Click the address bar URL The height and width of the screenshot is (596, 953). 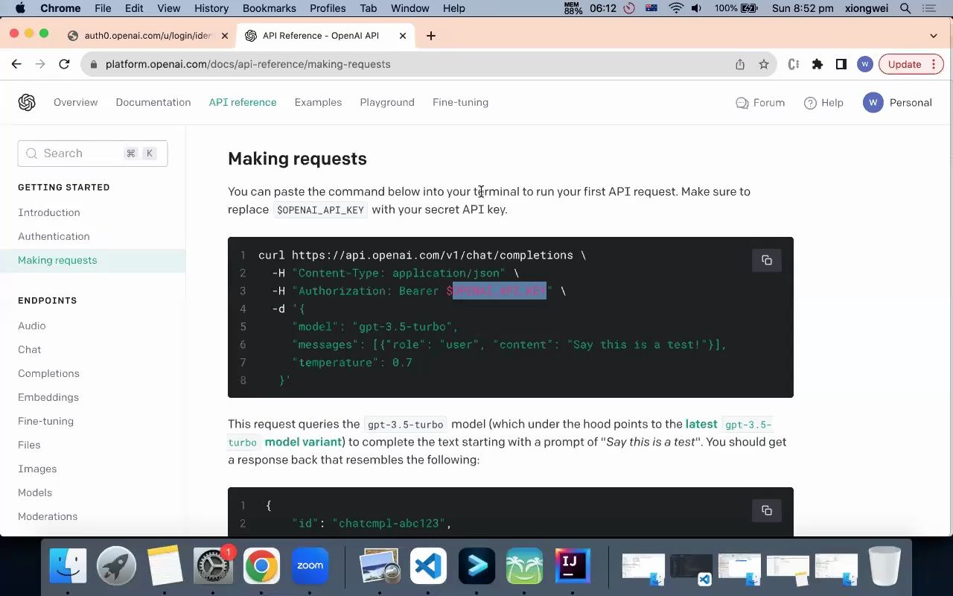click(x=248, y=64)
